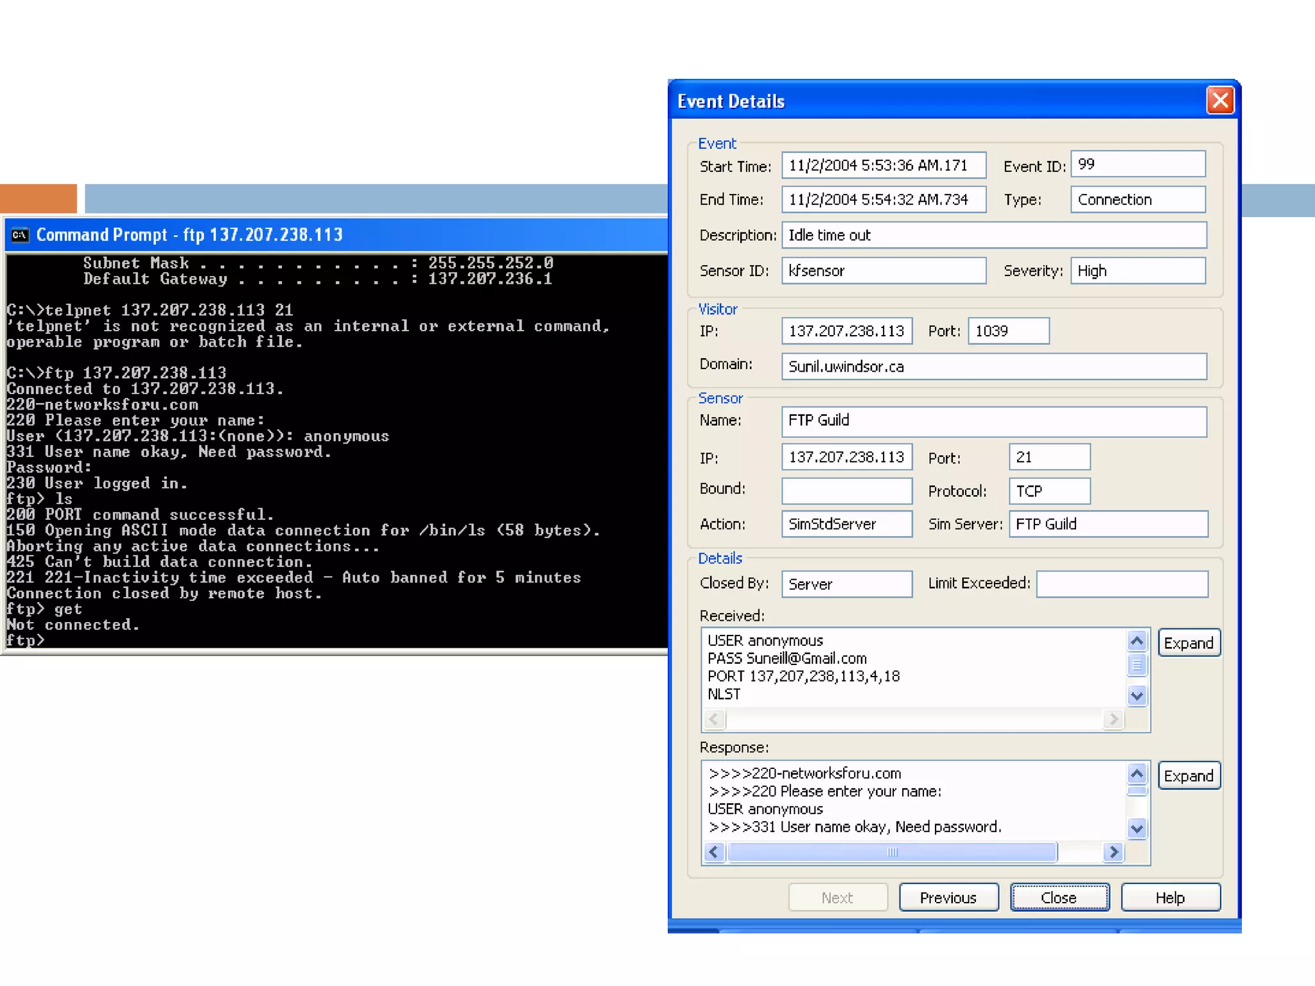
Task: Click the 'NLST' line in Received
Action: (x=724, y=694)
